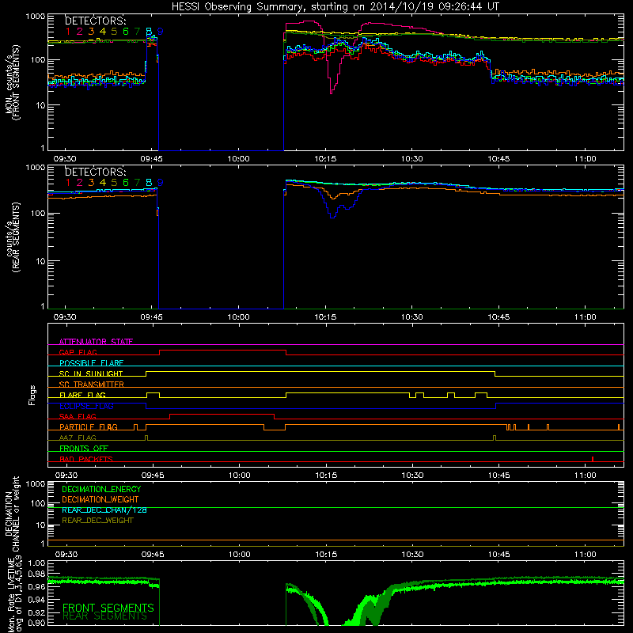Select the BAD_PACKETS flag label
Image resolution: width=633 pixels, height=633 pixels.
click(86, 459)
